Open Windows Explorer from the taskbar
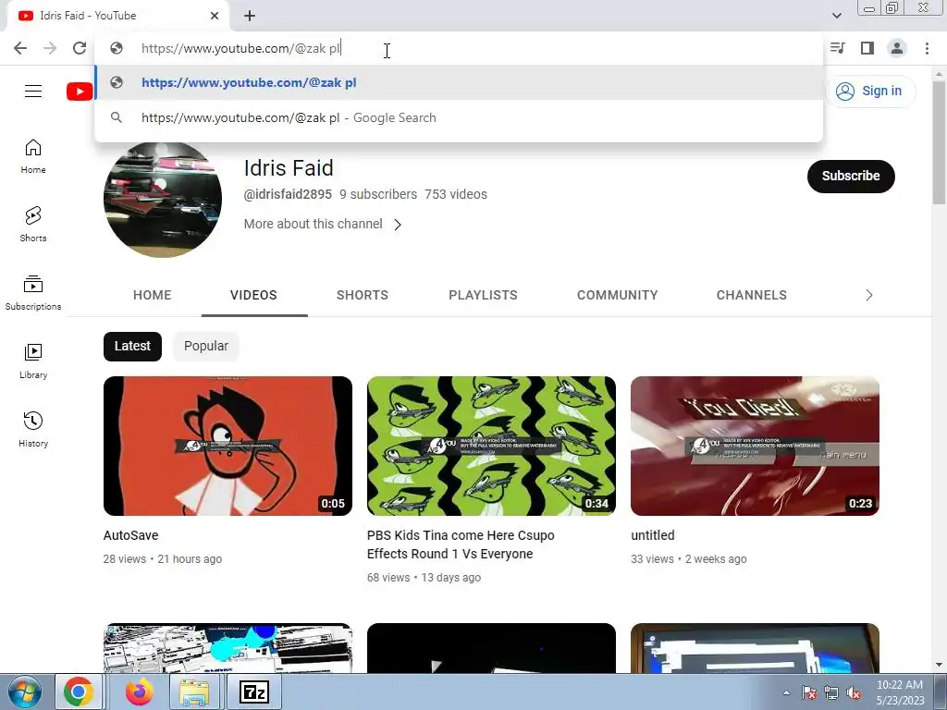Image resolution: width=947 pixels, height=710 pixels. click(x=194, y=692)
